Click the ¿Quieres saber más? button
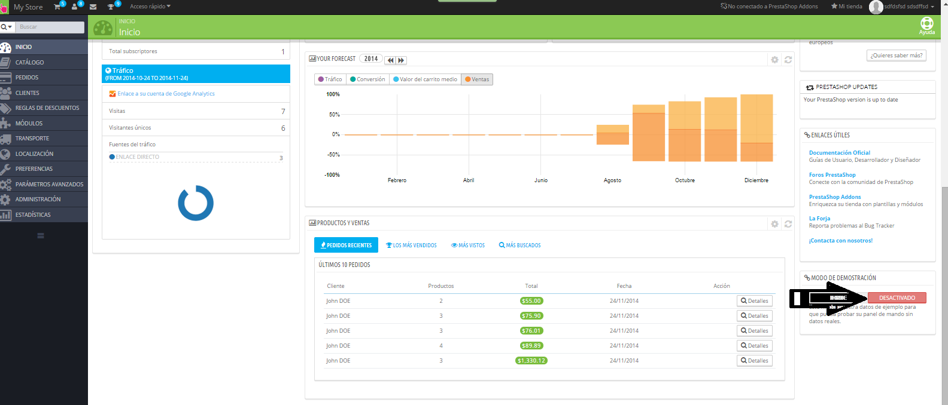 (896, 55)
